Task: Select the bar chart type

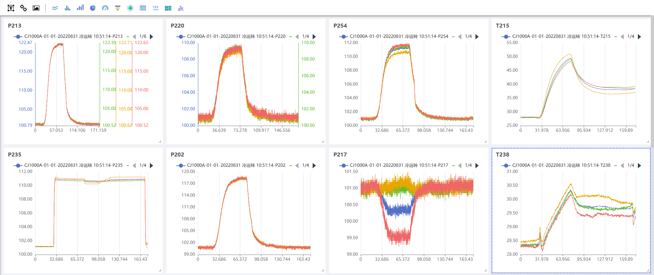Action: tap(67, 8)
